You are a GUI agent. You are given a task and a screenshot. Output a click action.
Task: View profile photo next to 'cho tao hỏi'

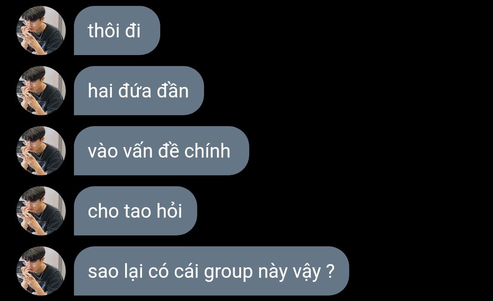click(41, 211)
